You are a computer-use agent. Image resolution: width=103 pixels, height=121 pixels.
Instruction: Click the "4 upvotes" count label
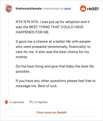tap(17, 102)
